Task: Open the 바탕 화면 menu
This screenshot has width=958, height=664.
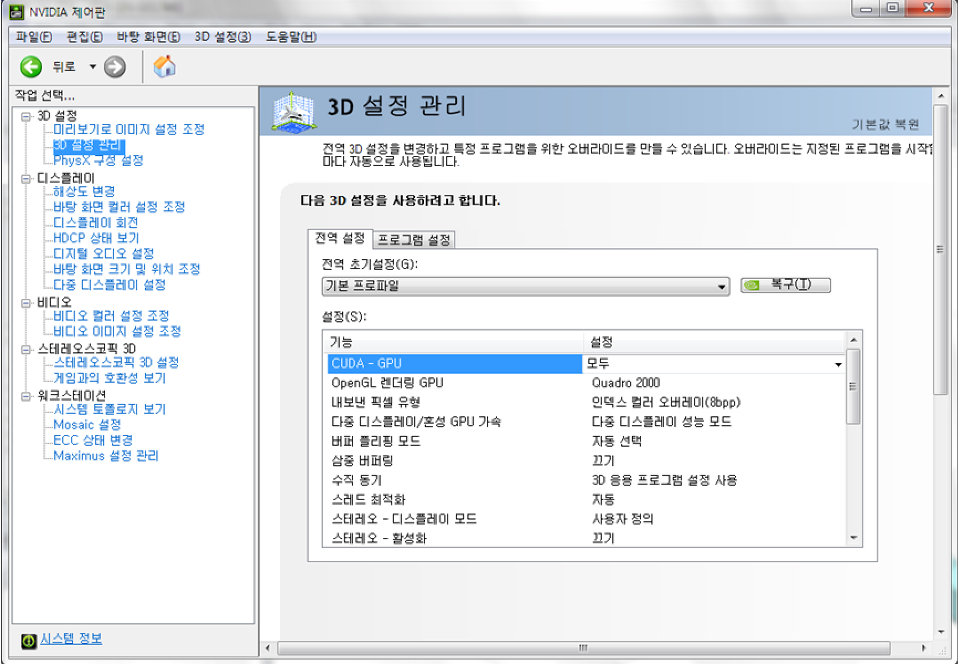Action: 148,37
